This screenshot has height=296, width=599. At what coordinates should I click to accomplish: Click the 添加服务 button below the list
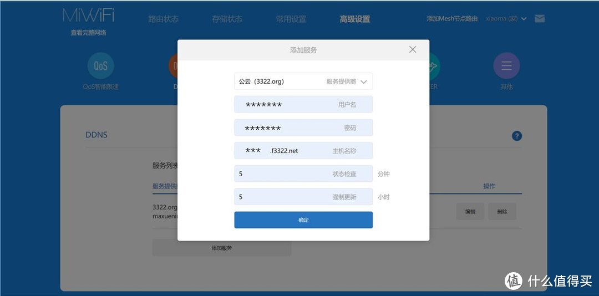(221, 248)
